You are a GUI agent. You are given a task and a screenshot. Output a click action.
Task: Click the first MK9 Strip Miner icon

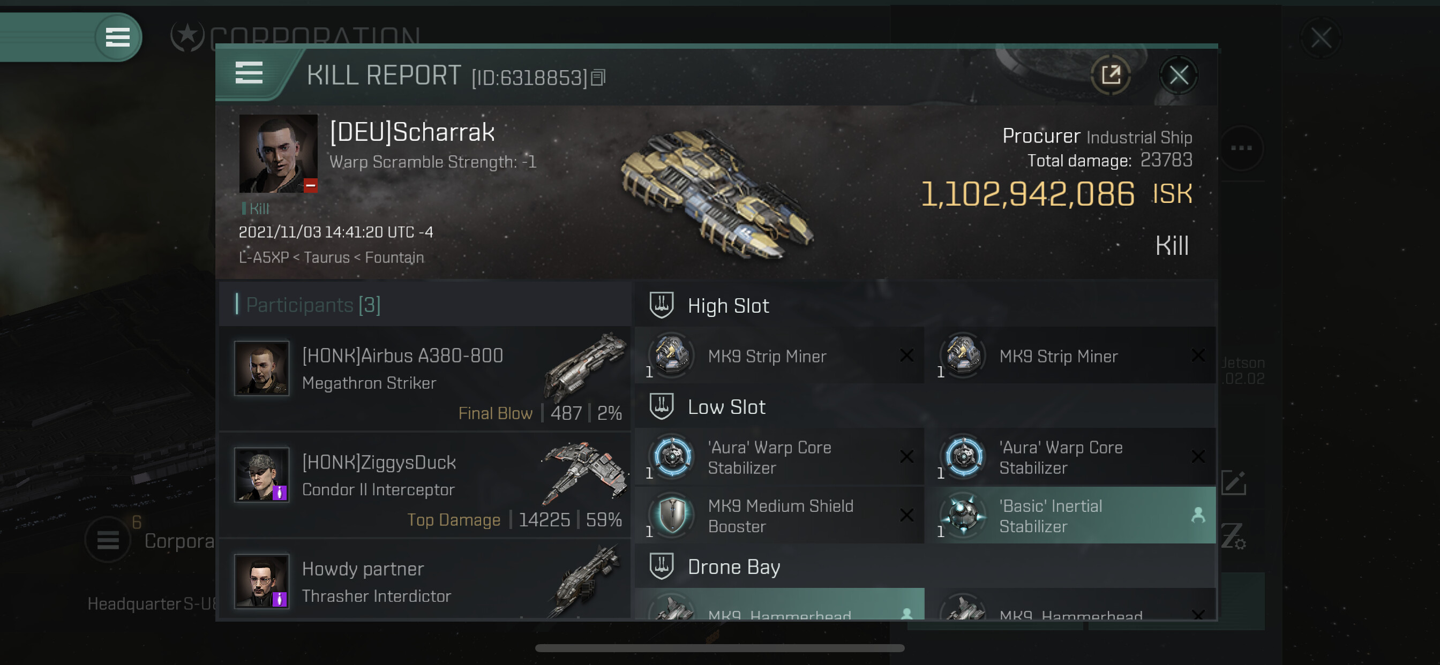(x=671, y=355)
